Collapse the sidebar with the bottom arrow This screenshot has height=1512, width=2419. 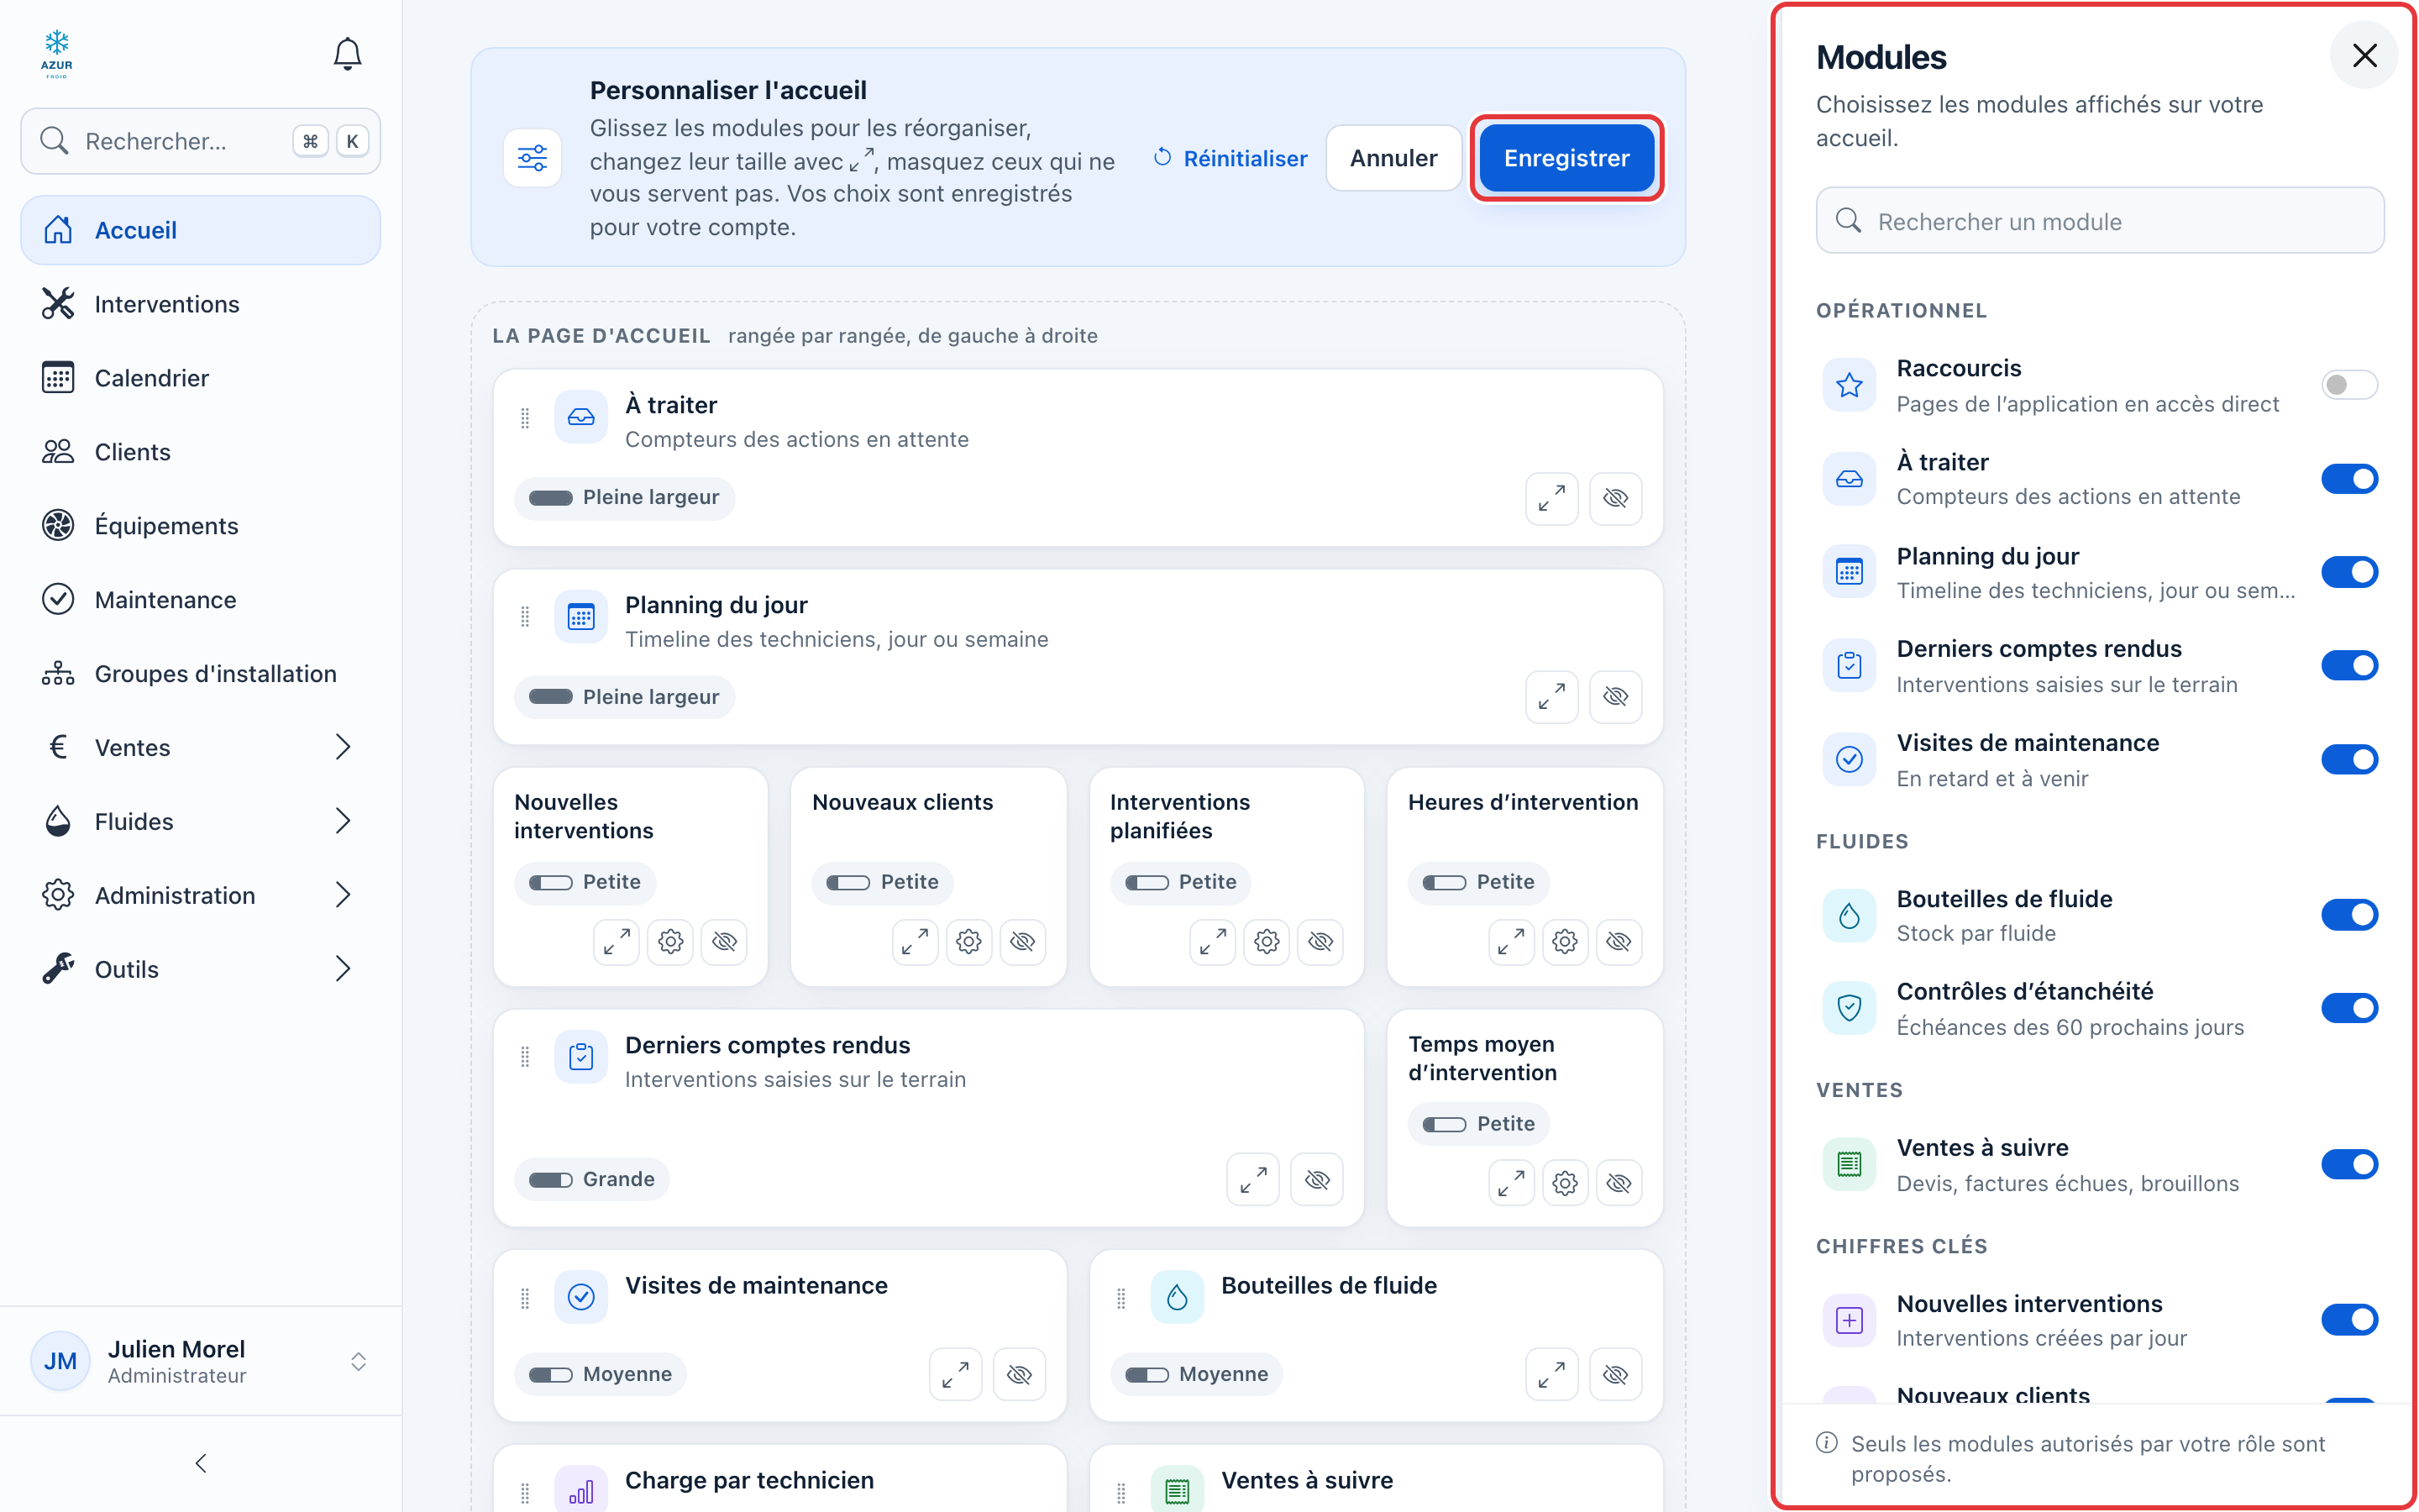201,1464
